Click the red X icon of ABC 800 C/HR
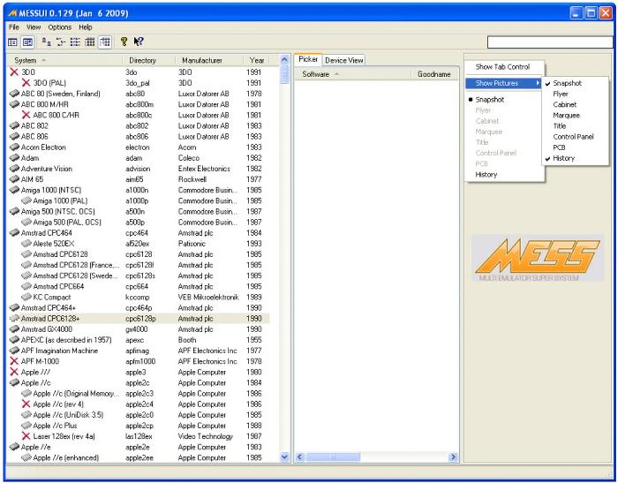Image resolution: width=618 pixels, height=483 pixels. 26,115
